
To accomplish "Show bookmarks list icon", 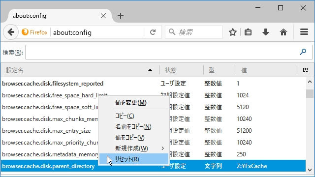I will [x=248, y=32].
